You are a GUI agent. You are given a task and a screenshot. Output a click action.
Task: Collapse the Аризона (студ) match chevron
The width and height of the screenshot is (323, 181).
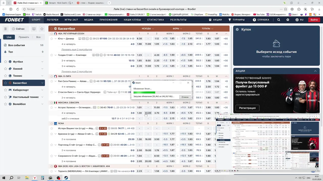(56, 134)
